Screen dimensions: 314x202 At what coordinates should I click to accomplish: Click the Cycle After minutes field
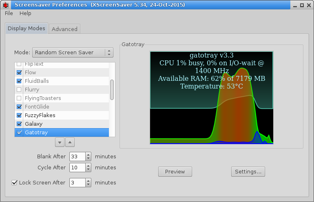(78, 168)
